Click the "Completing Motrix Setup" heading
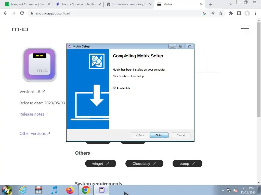Viewport: 261px width, 195px height. [138, 56]
